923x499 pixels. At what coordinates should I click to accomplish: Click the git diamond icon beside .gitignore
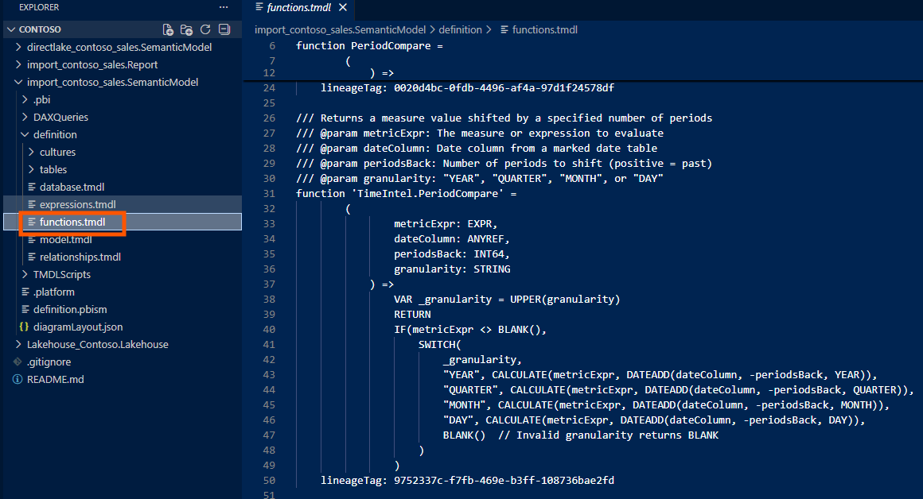click(x=18, y=362)
